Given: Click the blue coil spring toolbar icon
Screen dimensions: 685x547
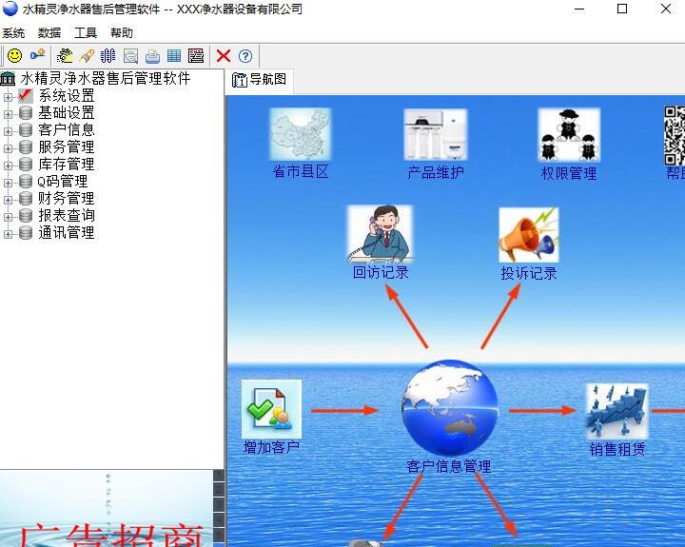Looking at the screenshot, I should 108,55.
